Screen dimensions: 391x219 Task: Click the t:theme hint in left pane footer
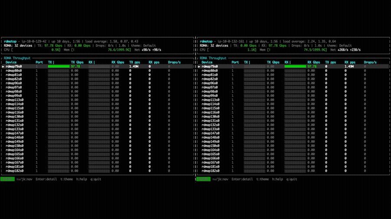(66, 179)
